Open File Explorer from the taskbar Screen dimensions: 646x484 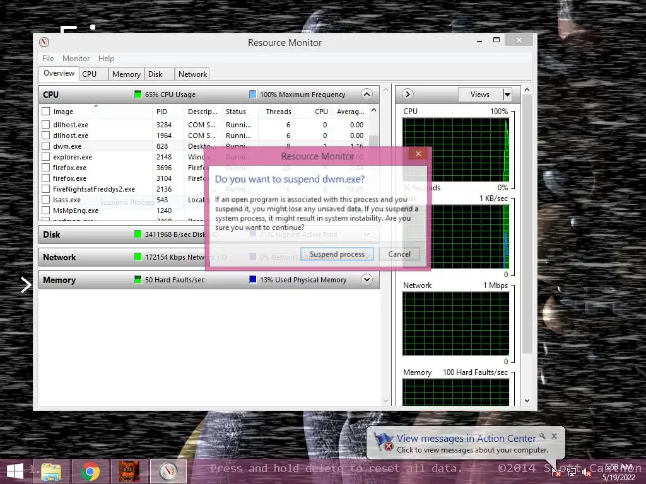[50, 471]
